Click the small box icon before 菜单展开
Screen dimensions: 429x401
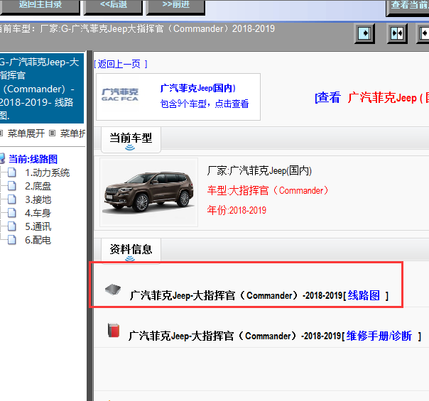1,133
